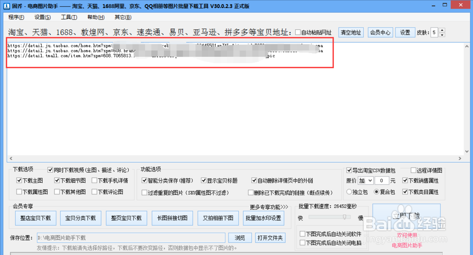Toggle 显示宝贝标题 checkbox
Viewport: 473px width, 255px height.
tap(203, 180)
